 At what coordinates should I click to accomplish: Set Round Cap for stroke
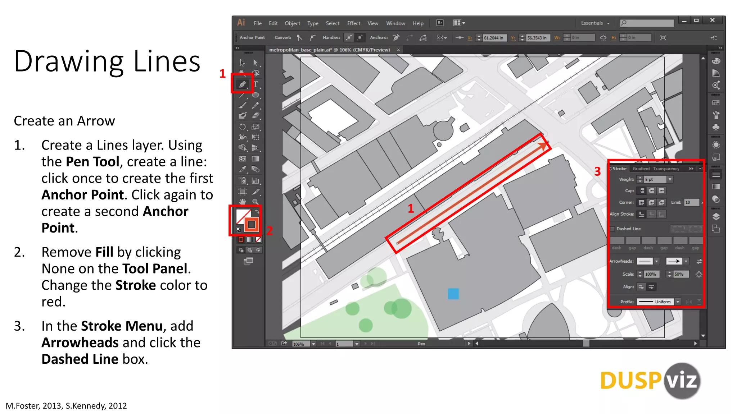tap(651, 191)
